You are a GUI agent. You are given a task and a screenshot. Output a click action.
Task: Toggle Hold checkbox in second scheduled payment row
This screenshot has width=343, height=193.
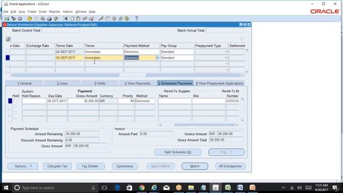[15, 107]
